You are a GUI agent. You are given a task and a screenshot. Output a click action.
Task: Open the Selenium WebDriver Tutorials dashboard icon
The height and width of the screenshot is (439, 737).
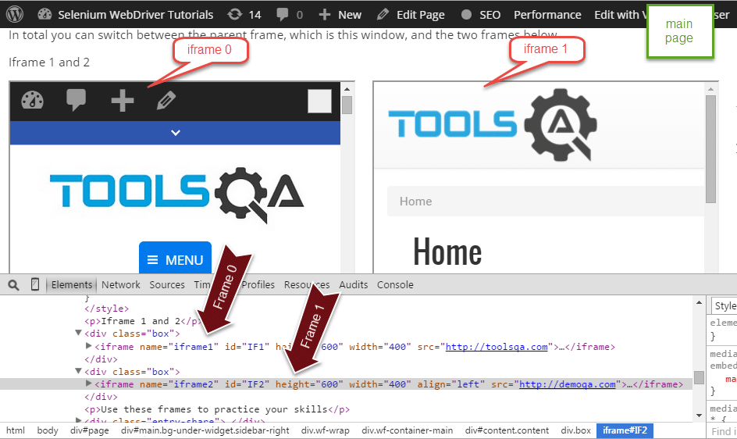pyautogui.click(x=45, y=14)
